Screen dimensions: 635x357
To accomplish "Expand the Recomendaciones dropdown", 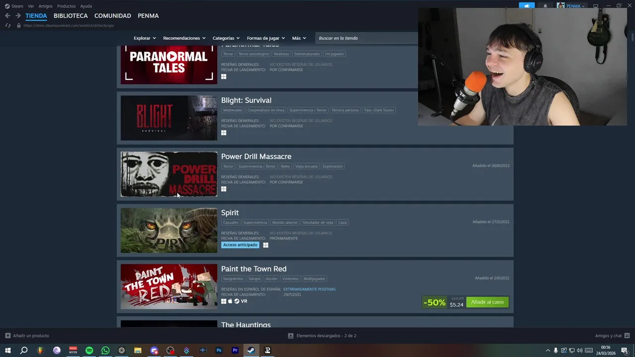I will click(185, 38).
